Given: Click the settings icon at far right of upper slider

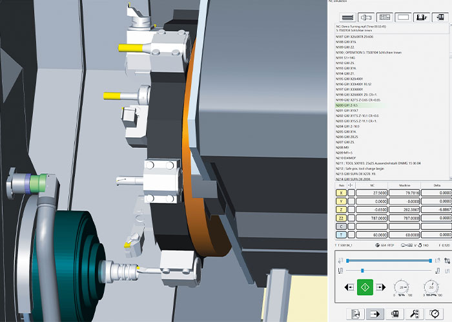Looking at the screenshot, I should click(x=447, y=260).
